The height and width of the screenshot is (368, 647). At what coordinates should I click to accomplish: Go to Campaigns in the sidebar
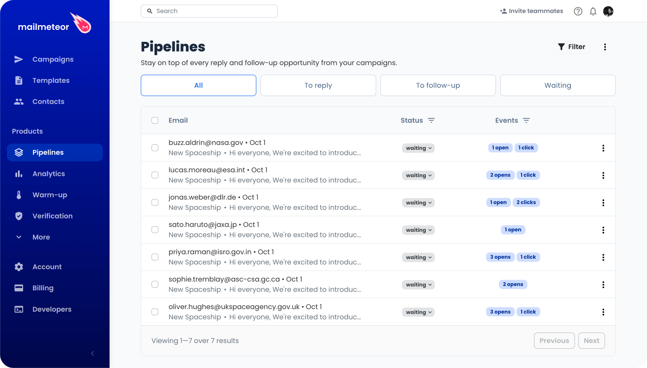[55, 59]
